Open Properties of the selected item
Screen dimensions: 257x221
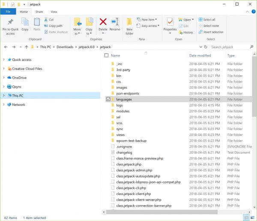tap(170, 26)
